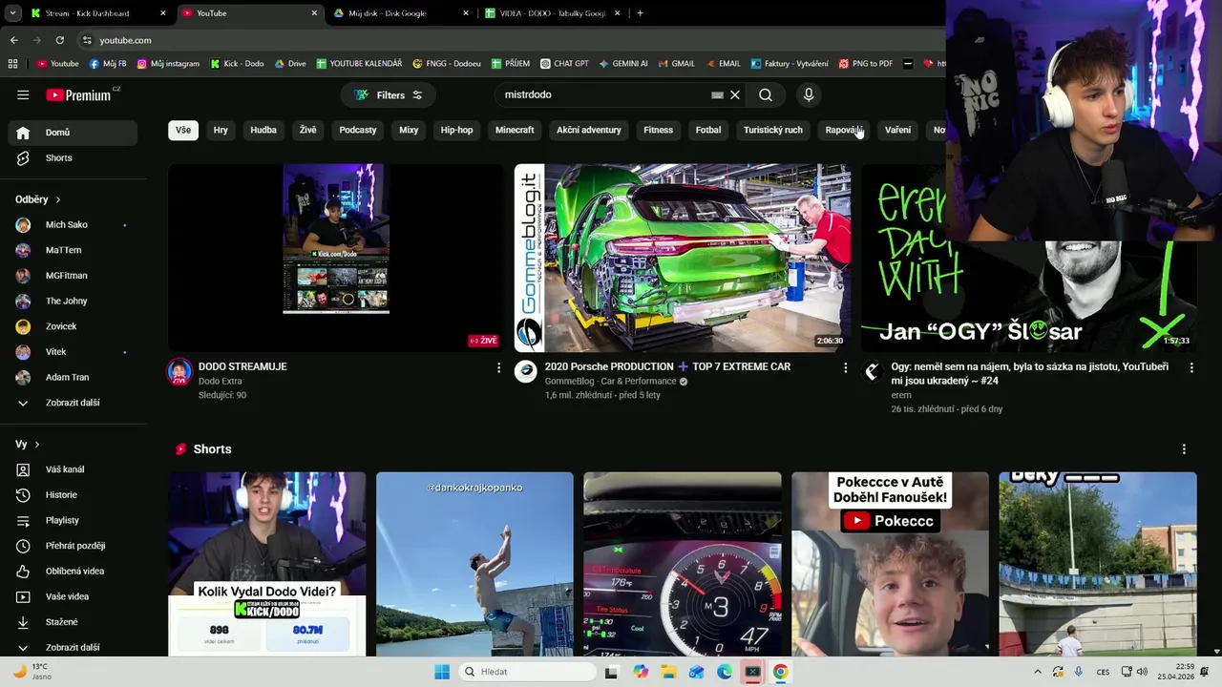Select the Fotbal filter chip

[708, 130]
